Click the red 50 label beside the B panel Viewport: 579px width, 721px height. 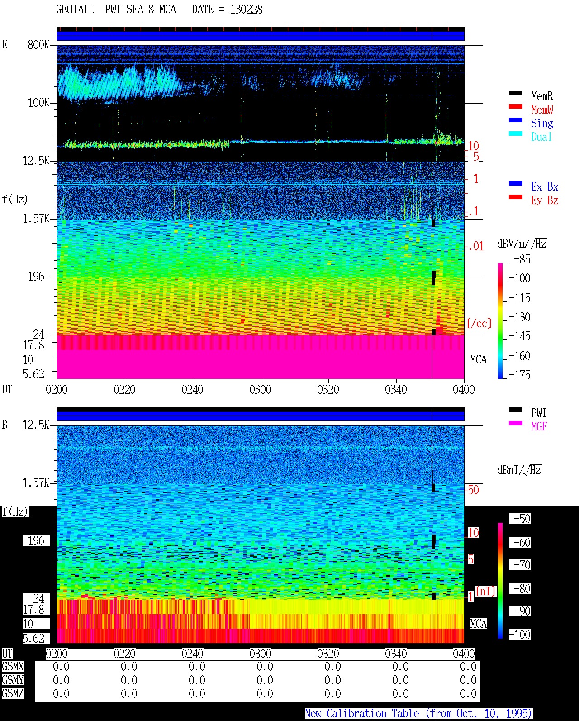473,490
